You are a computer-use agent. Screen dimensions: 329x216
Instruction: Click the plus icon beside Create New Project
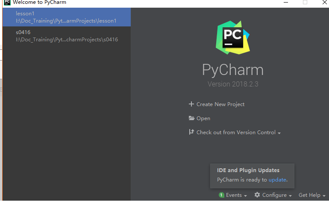tap(191, 104)
